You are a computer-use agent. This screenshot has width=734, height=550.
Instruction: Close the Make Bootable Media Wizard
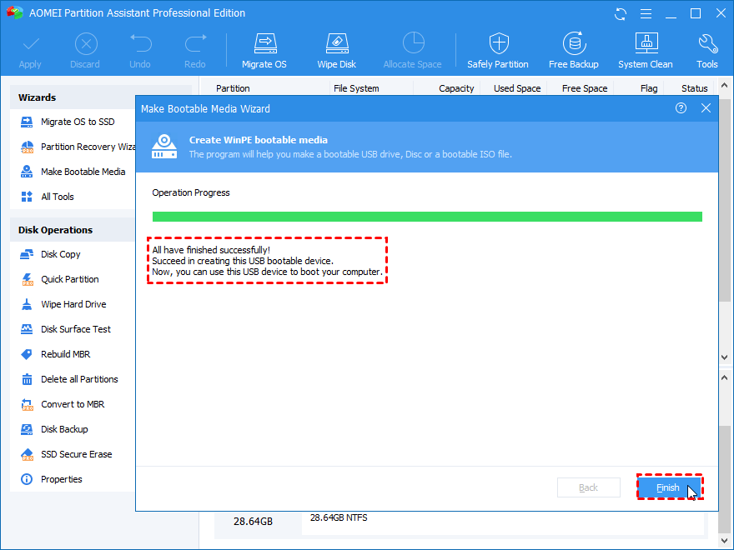coord(706,108)
